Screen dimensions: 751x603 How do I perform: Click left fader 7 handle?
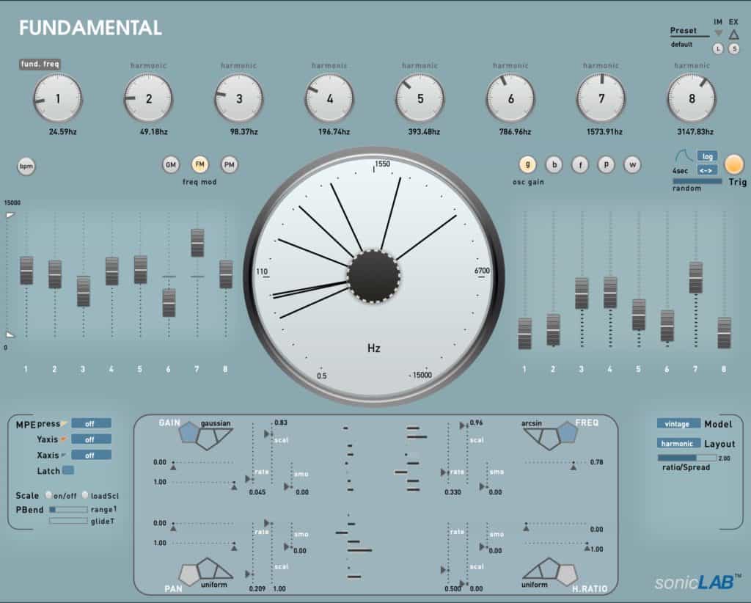[x=197, y=243]
